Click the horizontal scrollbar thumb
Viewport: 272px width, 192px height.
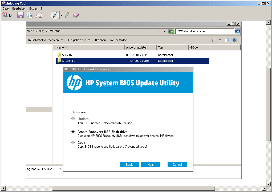[134, 188]
